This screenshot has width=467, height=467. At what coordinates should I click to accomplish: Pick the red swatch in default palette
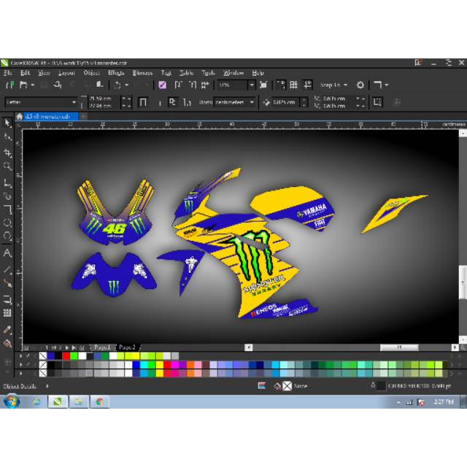pyautogui.click(x=167, y=365)
